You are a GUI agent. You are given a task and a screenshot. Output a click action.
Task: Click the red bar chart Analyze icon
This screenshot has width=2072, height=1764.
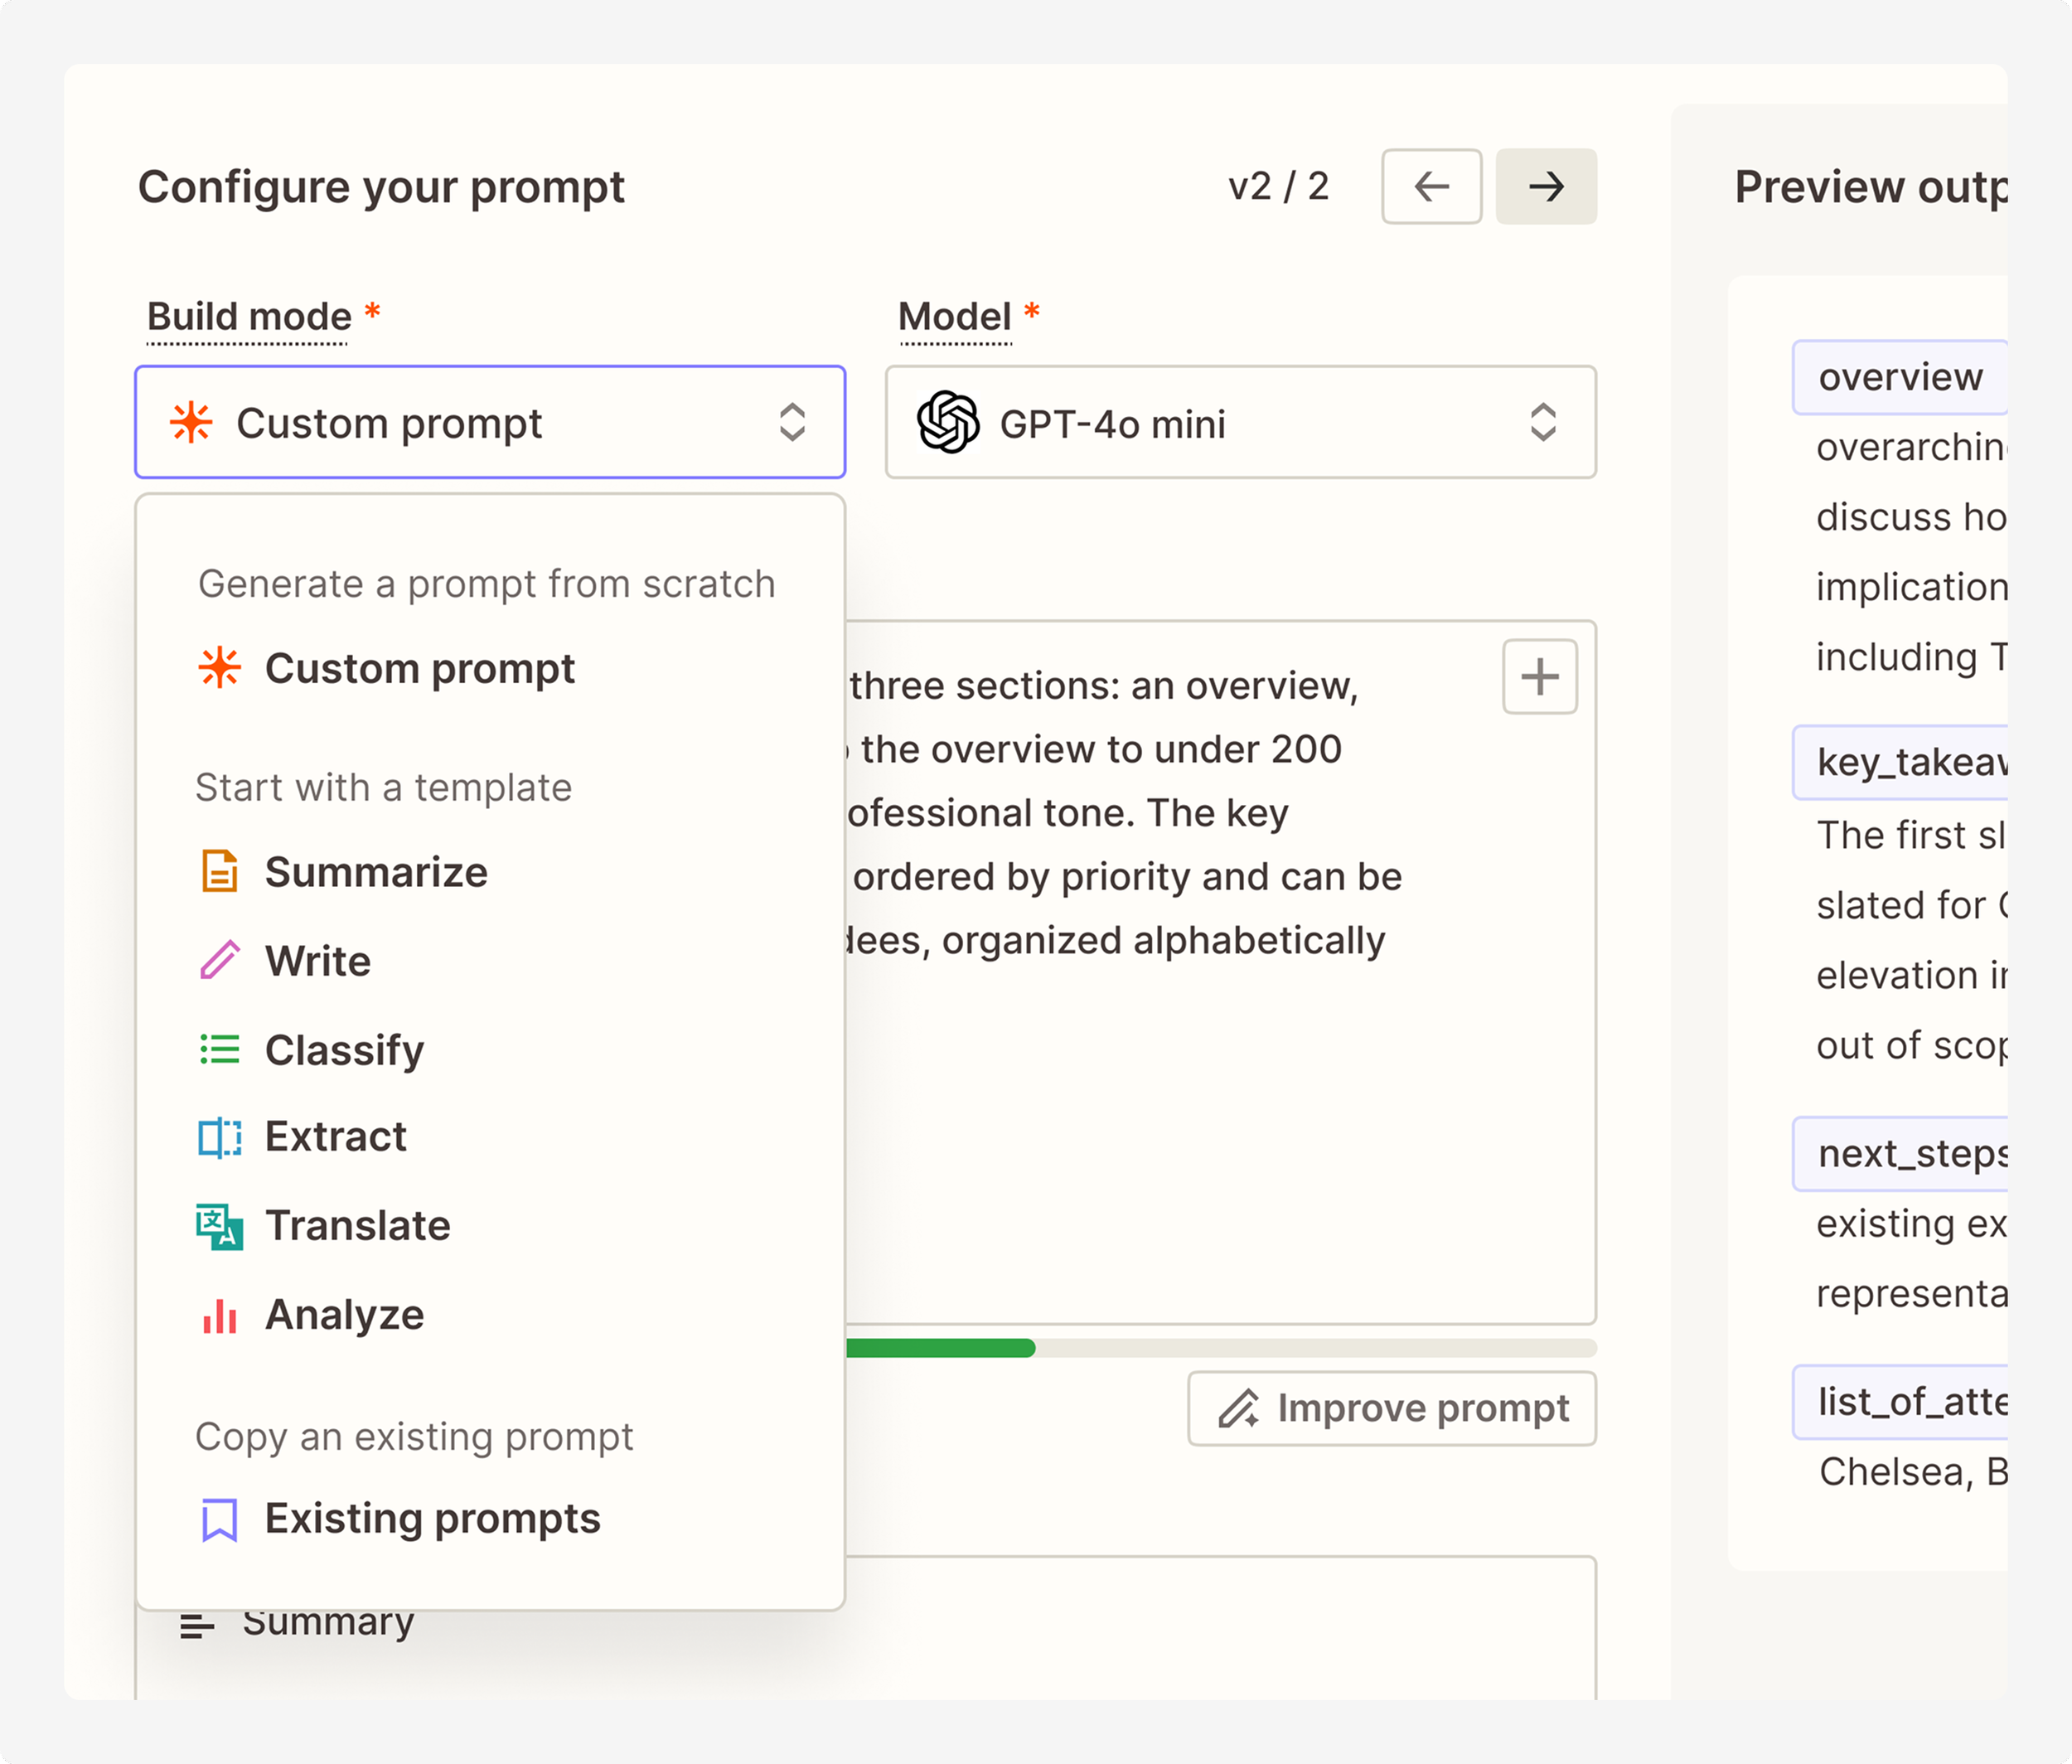[219, 1315]
